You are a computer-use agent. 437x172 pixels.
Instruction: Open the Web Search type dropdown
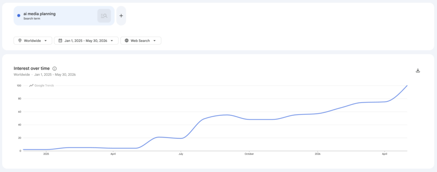(141, 40)
